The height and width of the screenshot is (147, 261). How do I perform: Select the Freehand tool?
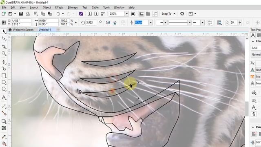4,62
